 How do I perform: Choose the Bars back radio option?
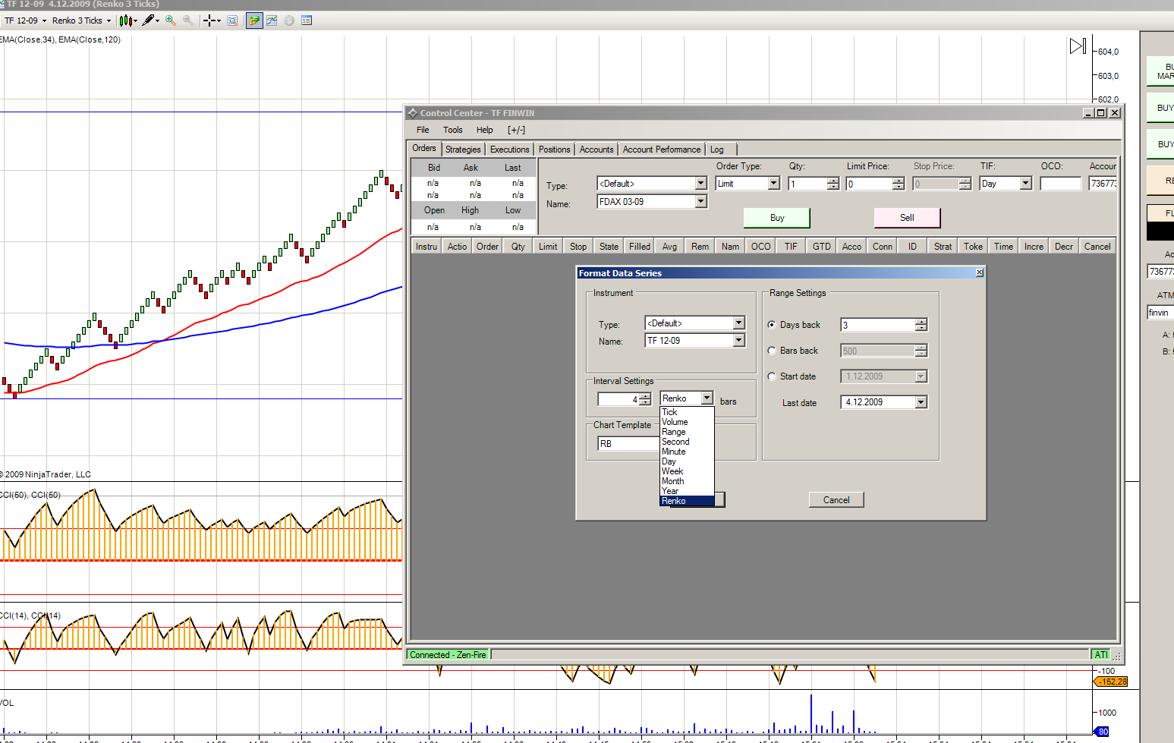click(x=772, y=351)
